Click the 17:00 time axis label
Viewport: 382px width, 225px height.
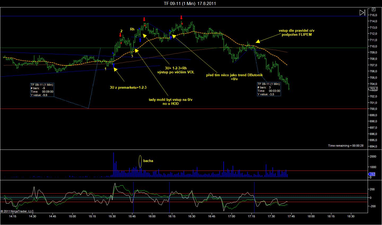point(232,216)
